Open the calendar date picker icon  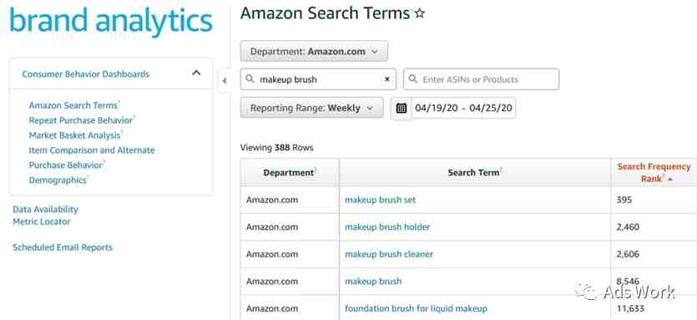point(401,108)
